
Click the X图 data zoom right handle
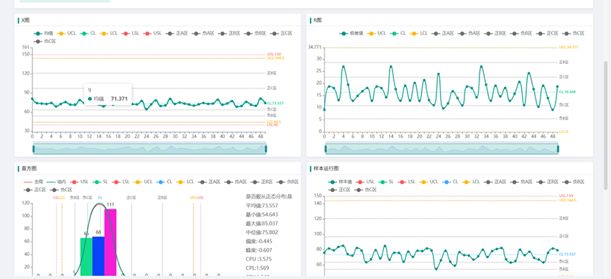pos(266,148)
